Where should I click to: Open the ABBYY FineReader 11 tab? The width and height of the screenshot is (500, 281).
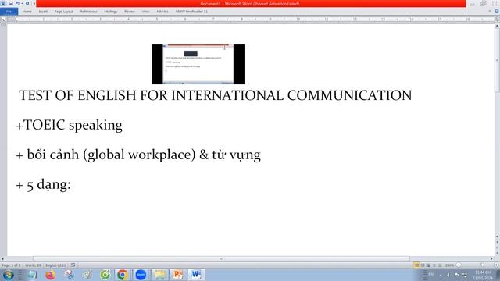coord(191,12)
